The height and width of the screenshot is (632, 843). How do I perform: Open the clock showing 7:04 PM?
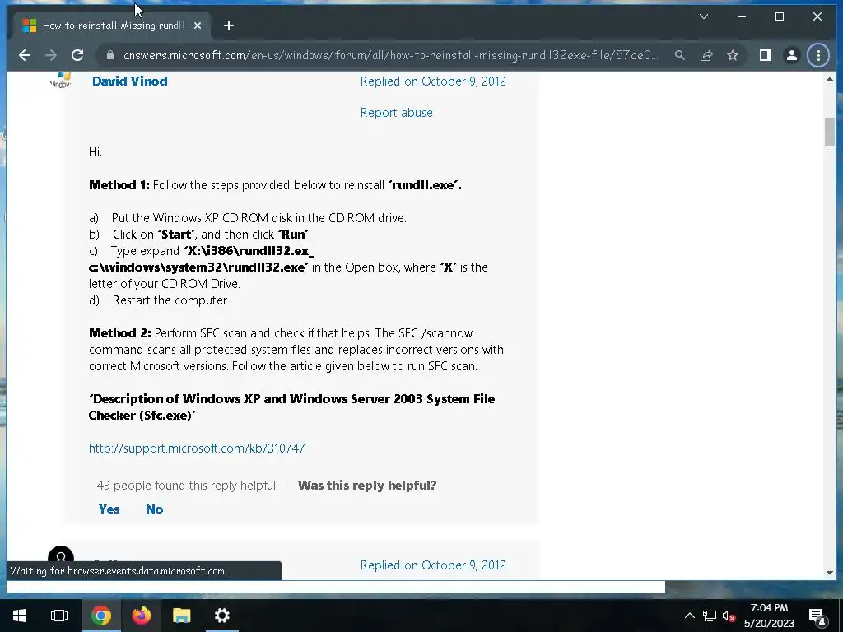point(769,616)
